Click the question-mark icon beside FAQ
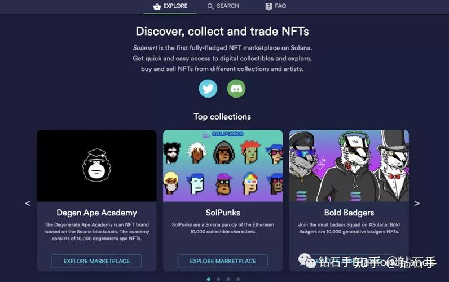 pyautogui.click(x=268, y=6)
